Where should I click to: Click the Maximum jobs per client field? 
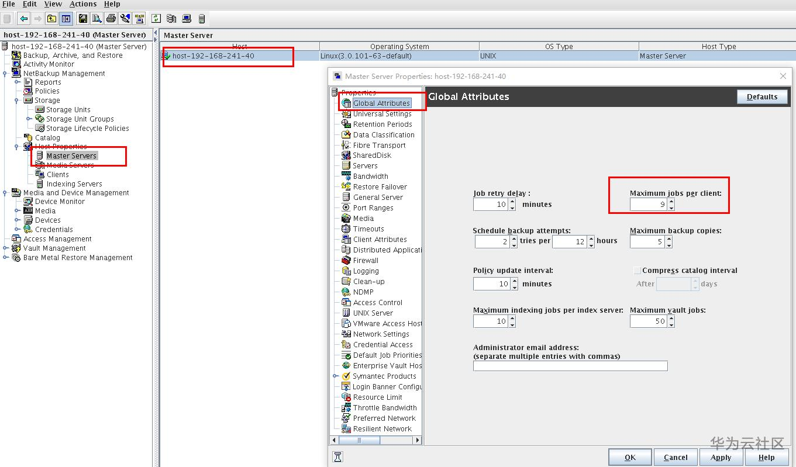[647, 205]
